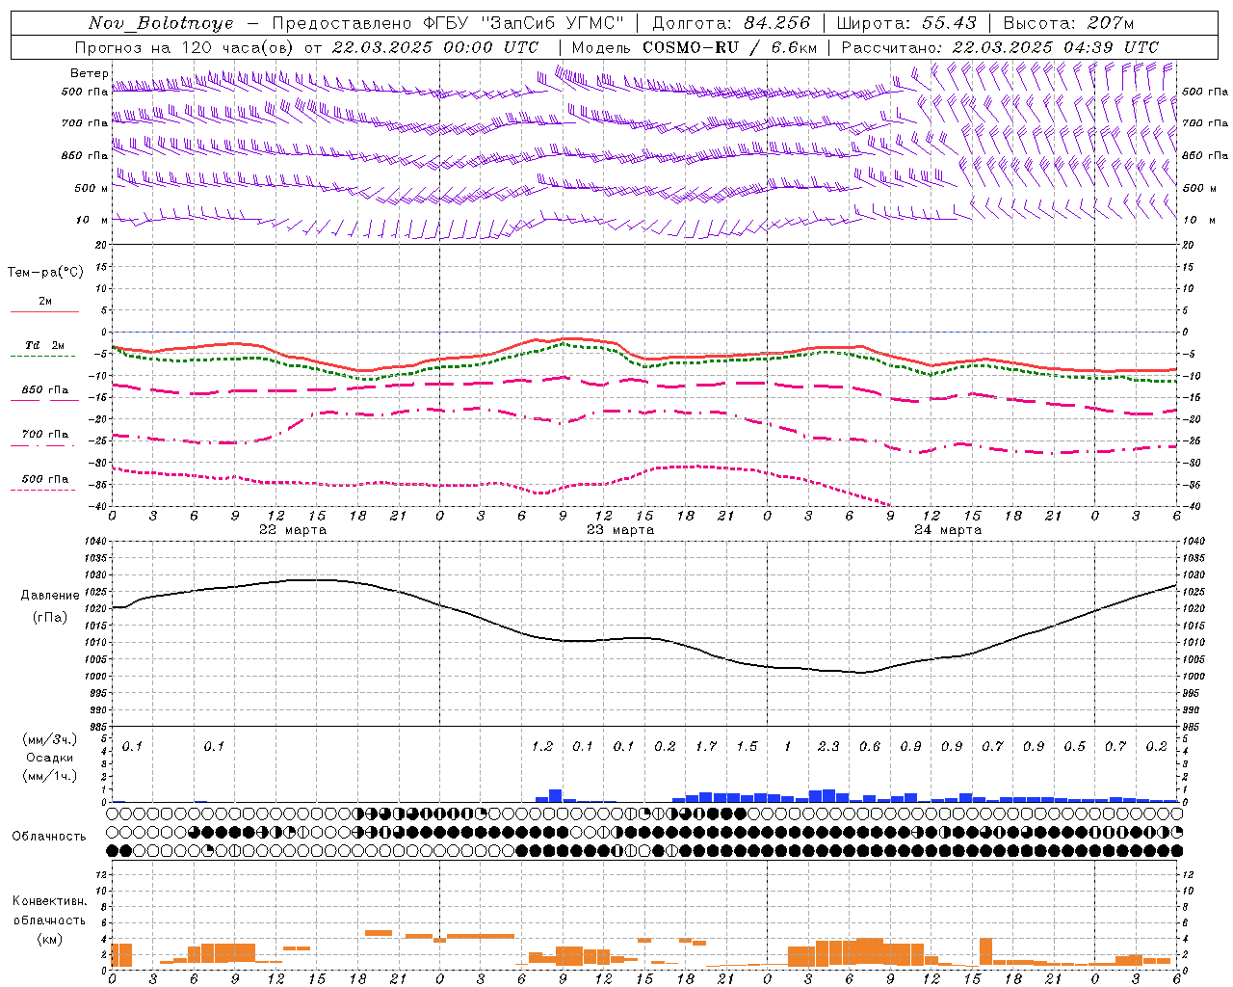Click the Широта: 55.43 value
This screenshot has height=987, width=1233.
point(906,23)
